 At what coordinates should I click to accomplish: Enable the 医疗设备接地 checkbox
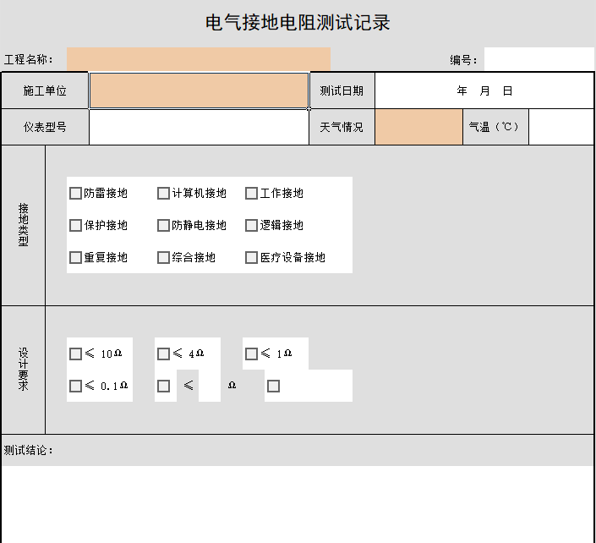click(x=251, y=258)
